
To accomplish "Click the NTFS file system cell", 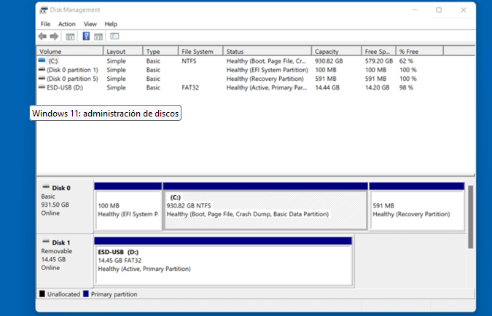I will point(189,61).
